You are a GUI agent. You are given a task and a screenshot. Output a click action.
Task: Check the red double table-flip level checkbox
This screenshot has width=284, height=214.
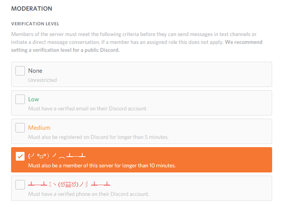[20, 185]
